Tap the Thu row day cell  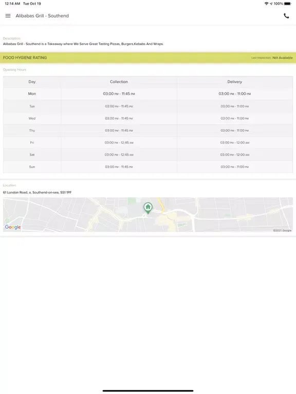click(x=32, y=130)
